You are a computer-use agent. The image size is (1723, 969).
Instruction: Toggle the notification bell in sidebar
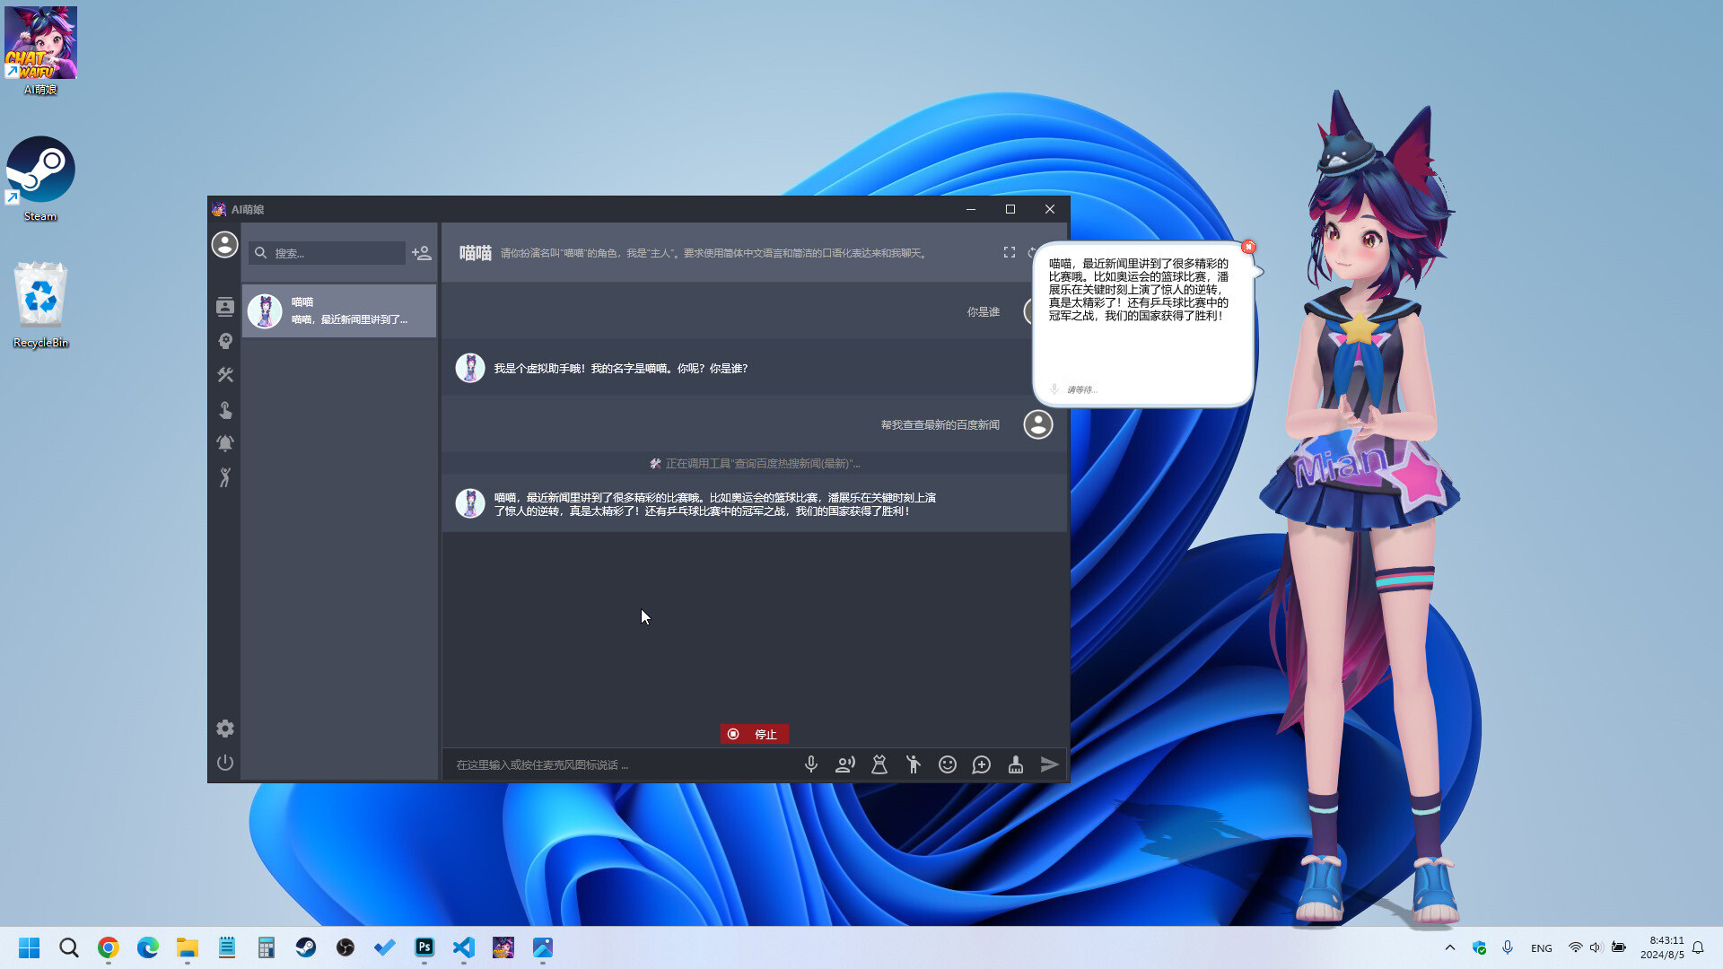[224, 442]
